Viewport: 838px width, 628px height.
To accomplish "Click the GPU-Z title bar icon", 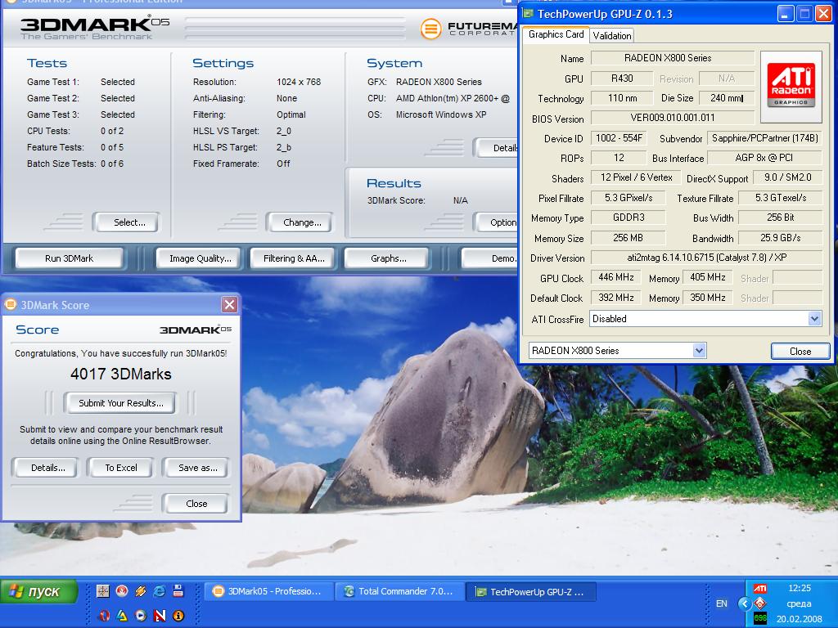I will (x=528, y=14).
